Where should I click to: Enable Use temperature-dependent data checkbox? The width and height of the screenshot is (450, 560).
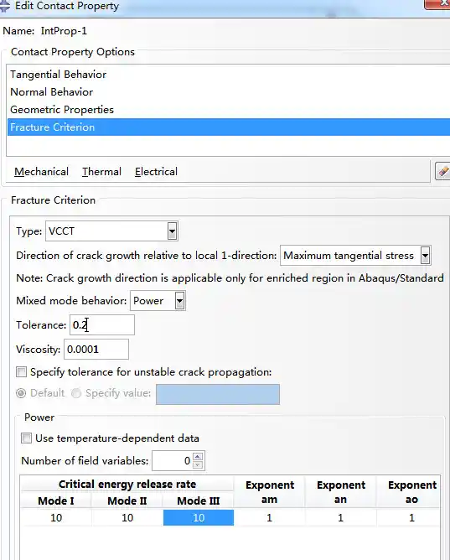coord(26,438)
